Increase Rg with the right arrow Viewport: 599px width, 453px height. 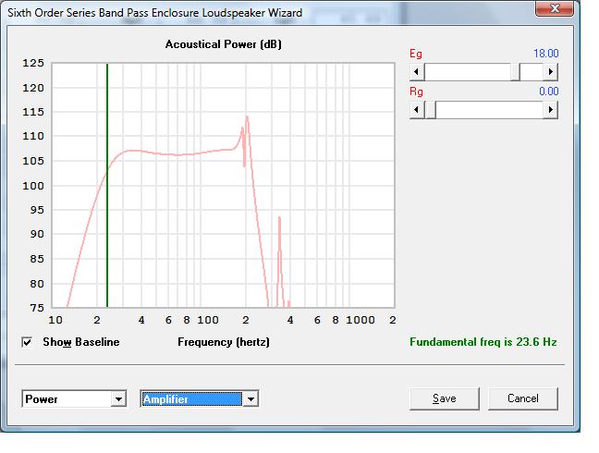pyautogui.click(x=551, y=110)
